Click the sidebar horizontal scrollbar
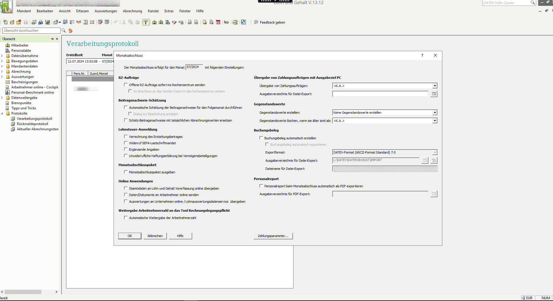The image size is (553, 301). click(23, 292)
